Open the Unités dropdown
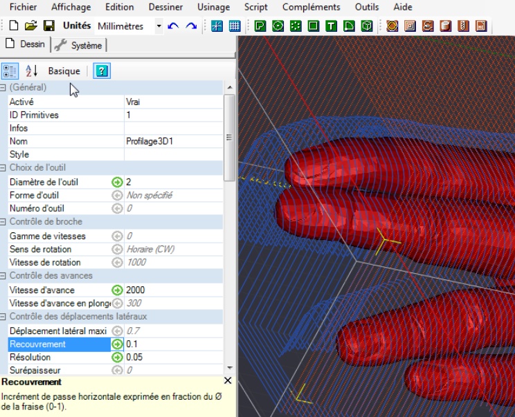515x417 pixels. point(159,26)
